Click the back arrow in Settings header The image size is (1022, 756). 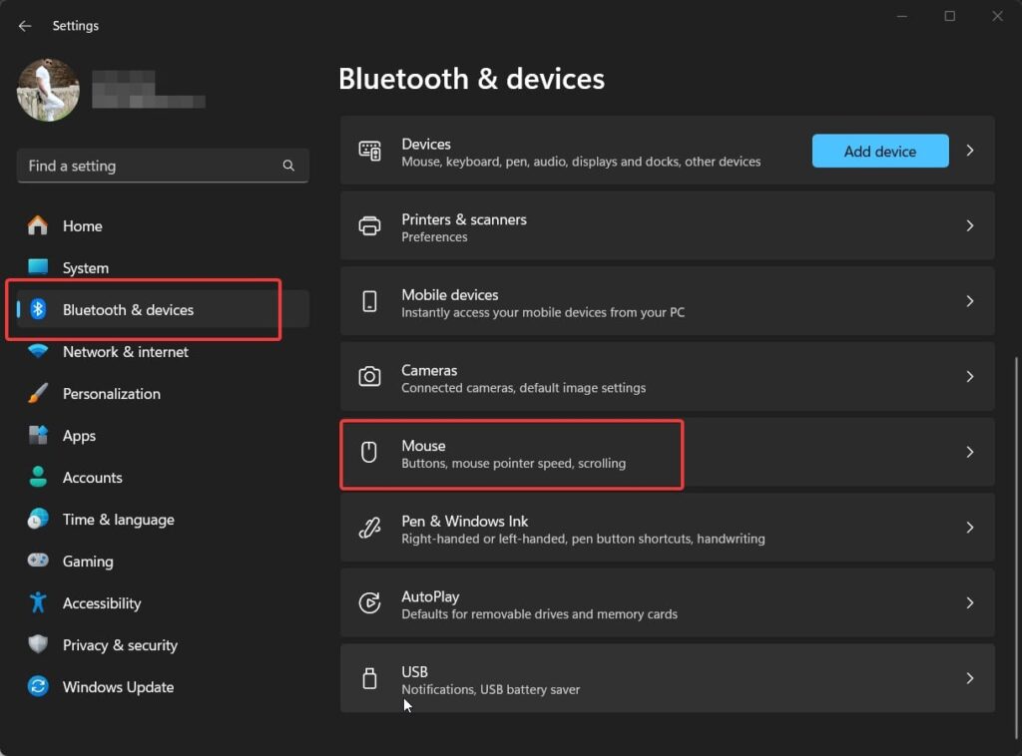point(25,26)
